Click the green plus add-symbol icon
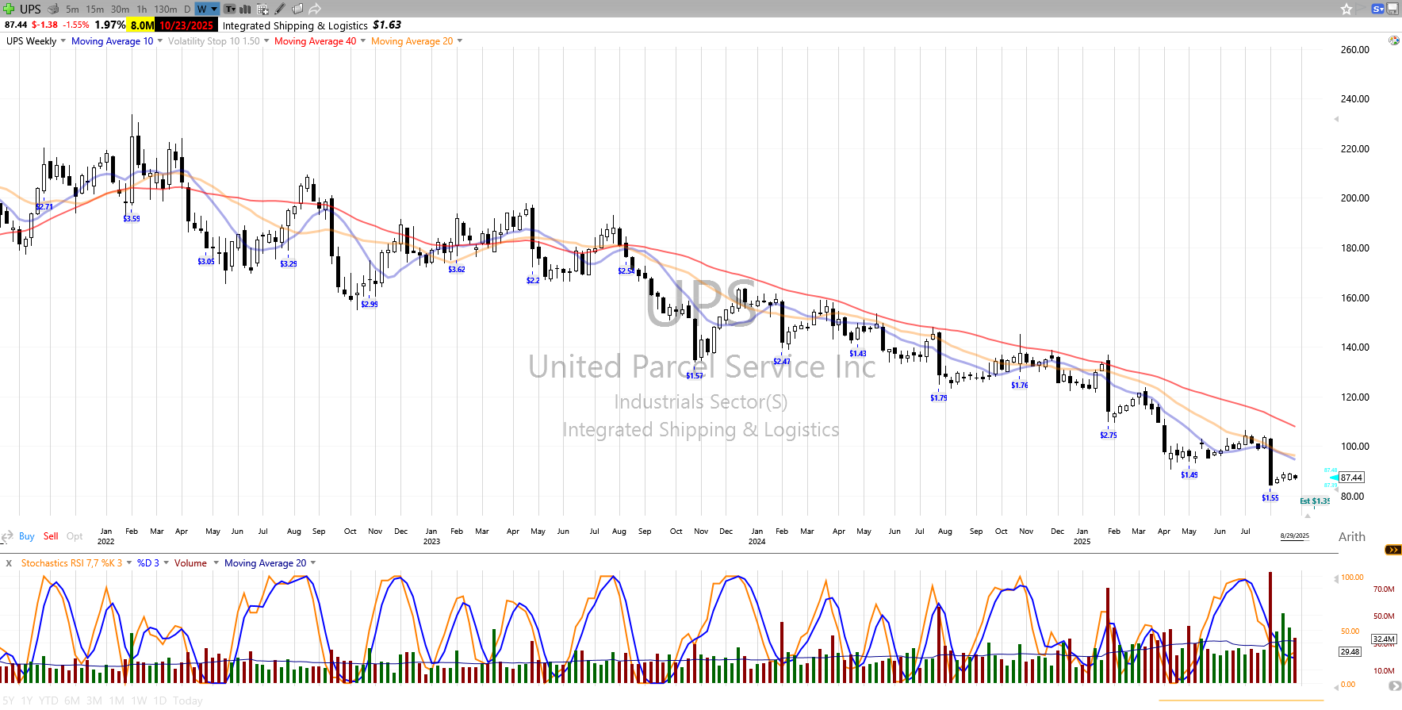 coord(9,9)
